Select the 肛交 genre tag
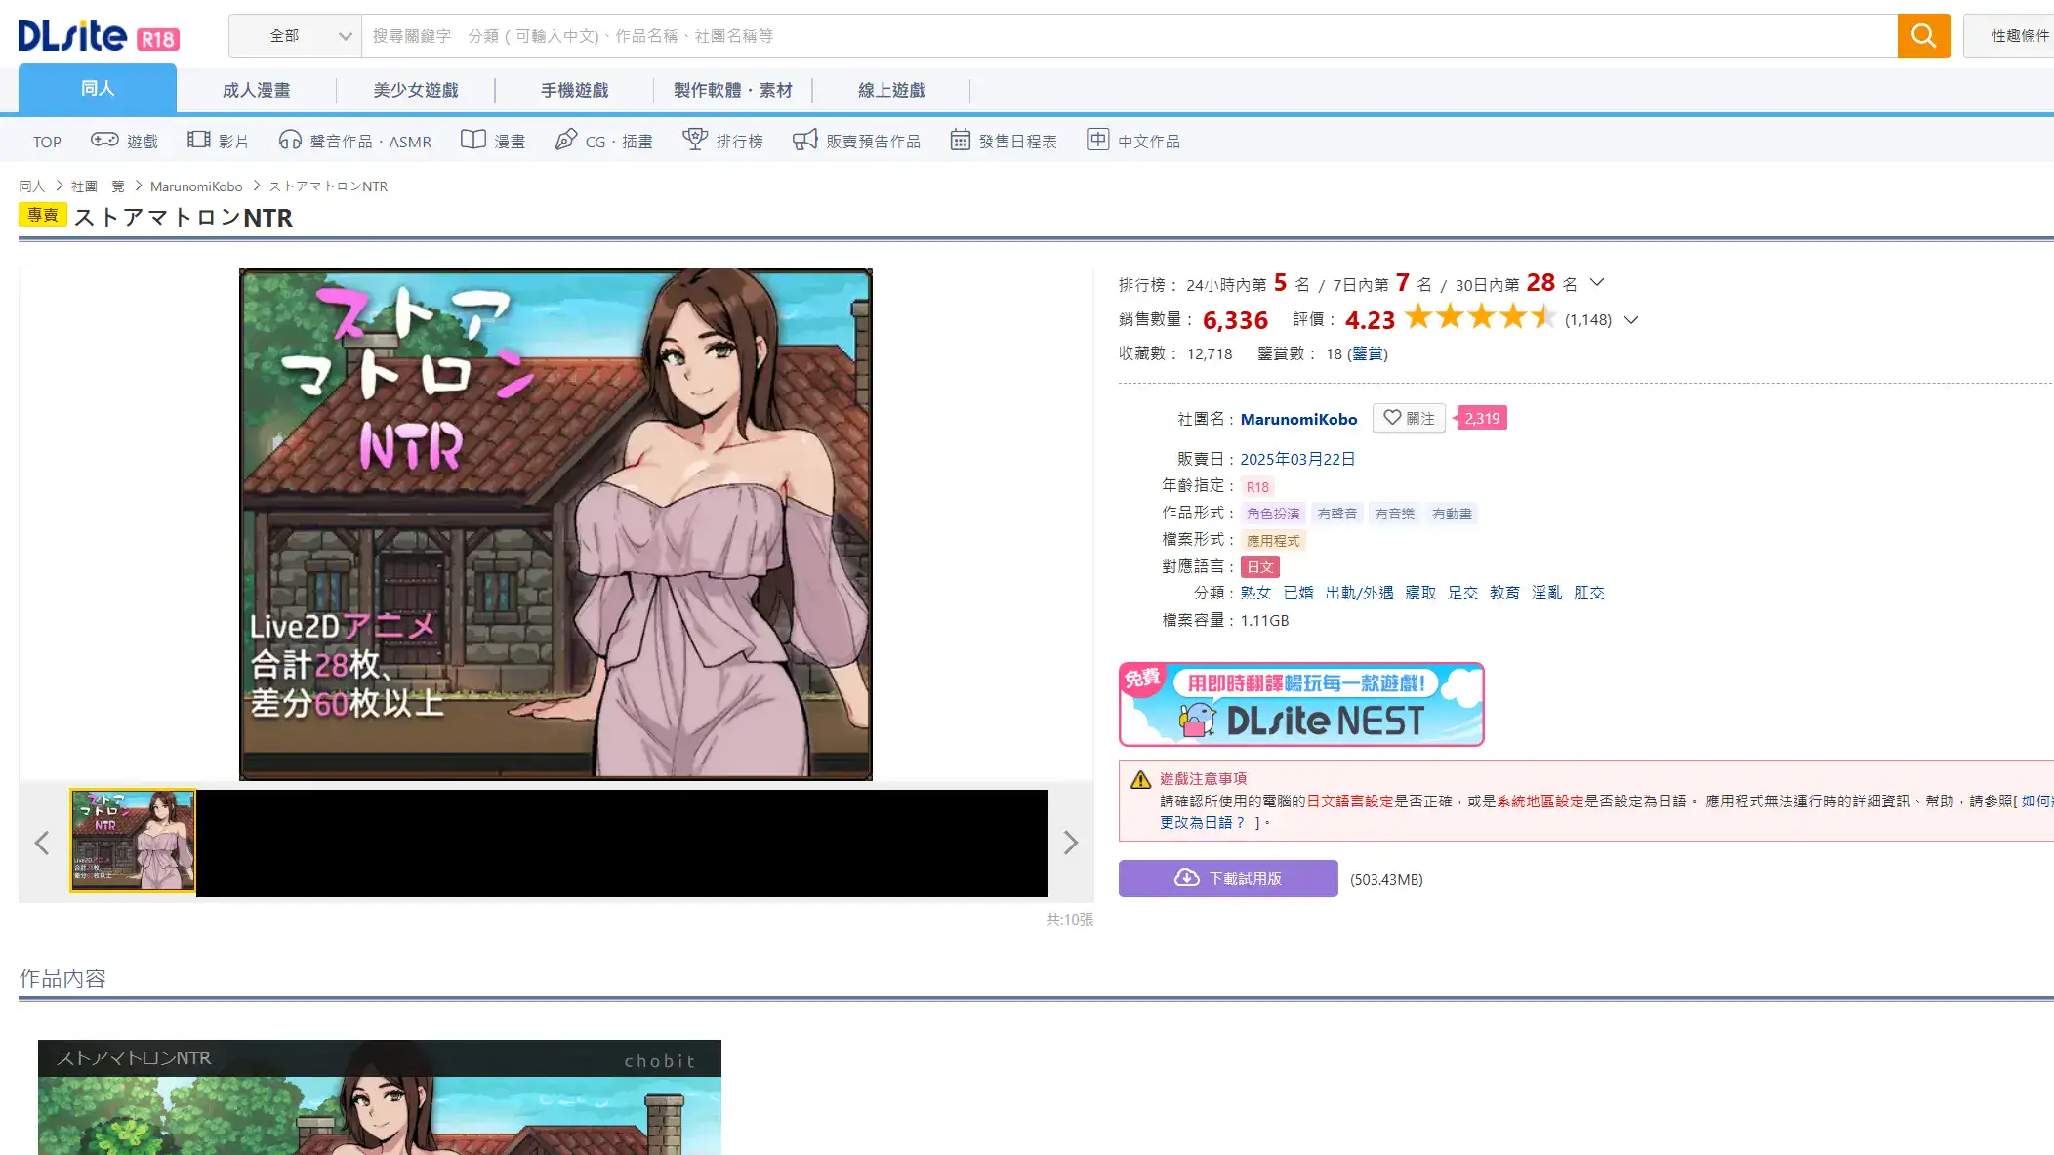 [1588, 593]
